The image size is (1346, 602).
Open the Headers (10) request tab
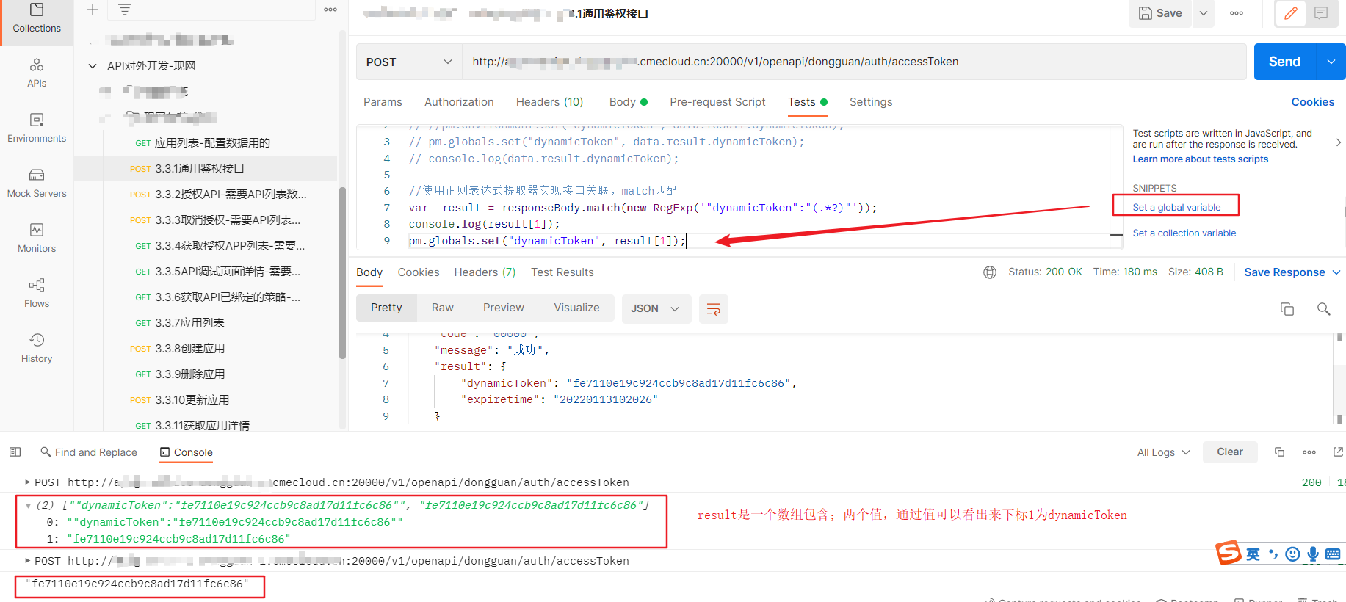549,102
